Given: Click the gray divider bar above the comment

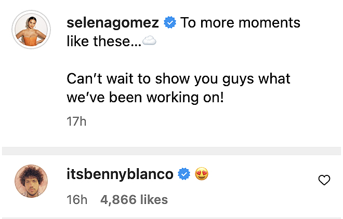Looking at the screenshot, I should coord(171,150).
